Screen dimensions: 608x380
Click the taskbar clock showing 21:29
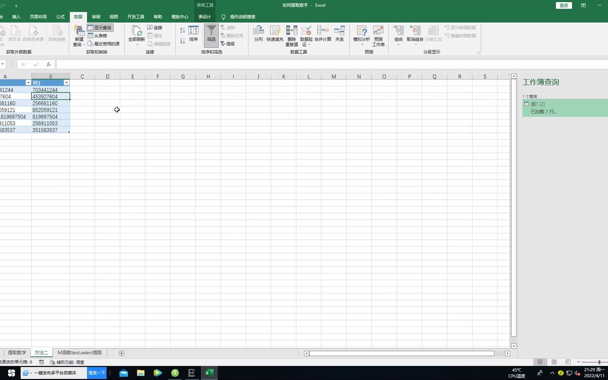coord(594,373)
